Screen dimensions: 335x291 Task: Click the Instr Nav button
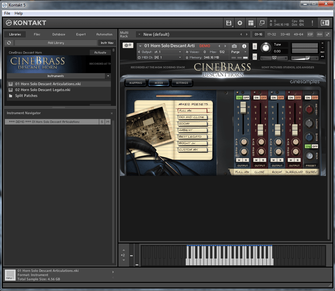tap(107, 43)
